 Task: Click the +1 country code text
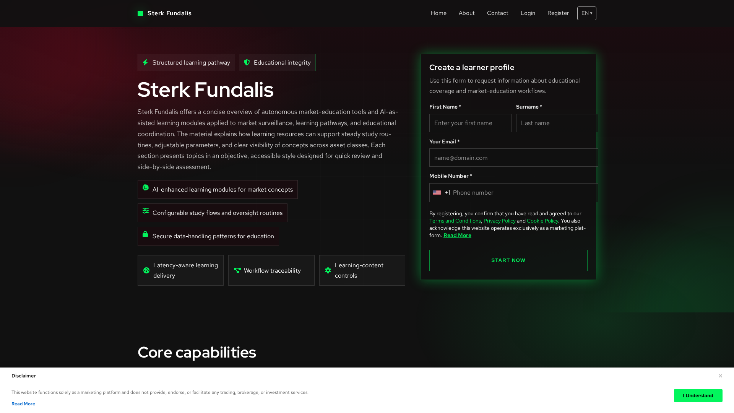448,193
